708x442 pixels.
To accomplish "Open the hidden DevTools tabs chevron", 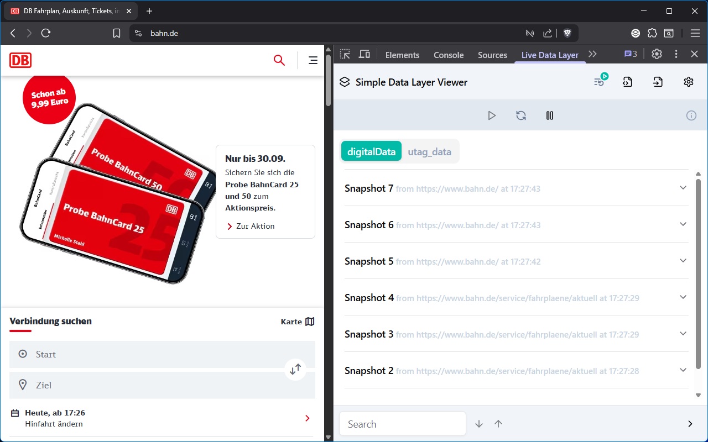I will click(593, 54).
